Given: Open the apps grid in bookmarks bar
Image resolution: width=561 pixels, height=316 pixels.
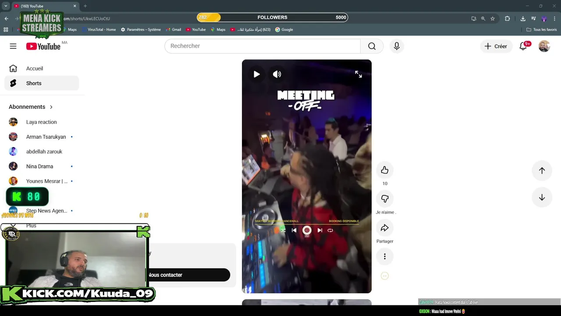Looking at the screenshot, I should pyautogui.click(x=6, y=29).
